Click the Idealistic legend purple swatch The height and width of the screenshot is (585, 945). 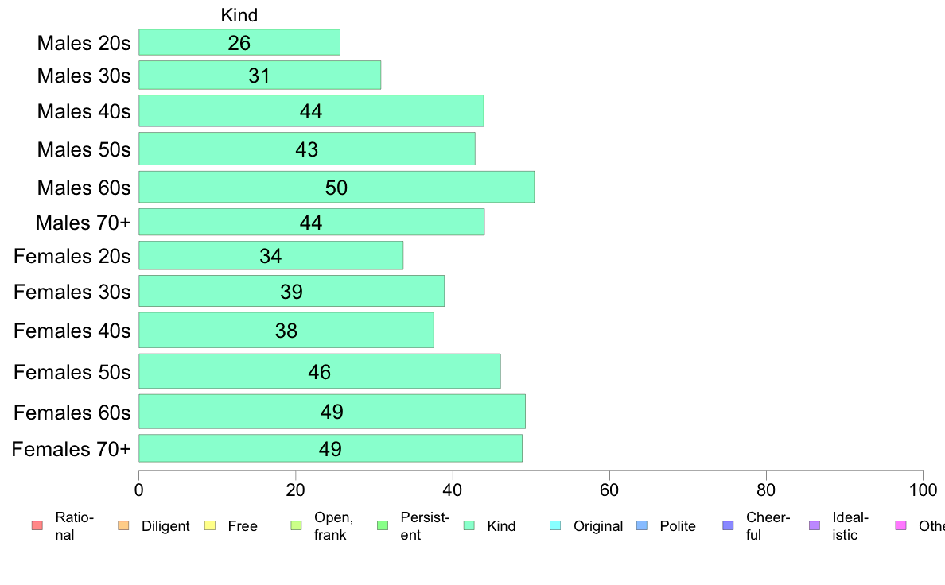[x=815, y=525]
